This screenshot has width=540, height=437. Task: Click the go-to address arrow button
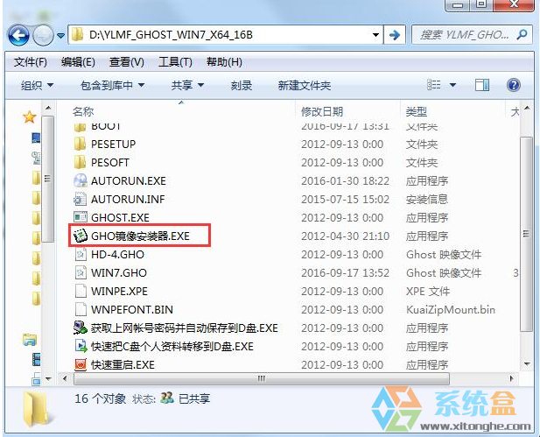[x=395, y=35]
